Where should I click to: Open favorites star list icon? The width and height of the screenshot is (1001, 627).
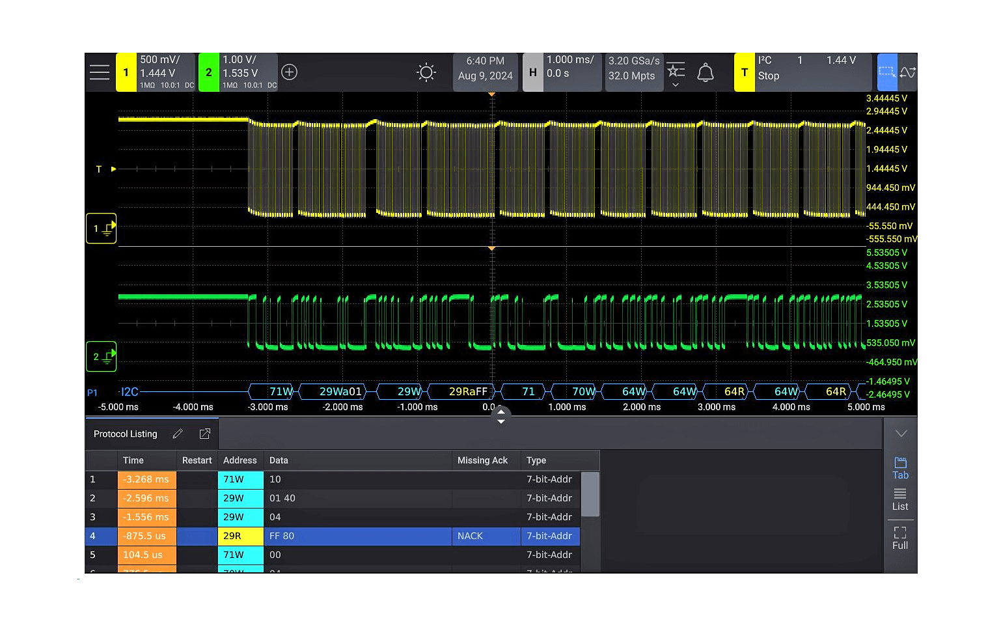(676, 69)
